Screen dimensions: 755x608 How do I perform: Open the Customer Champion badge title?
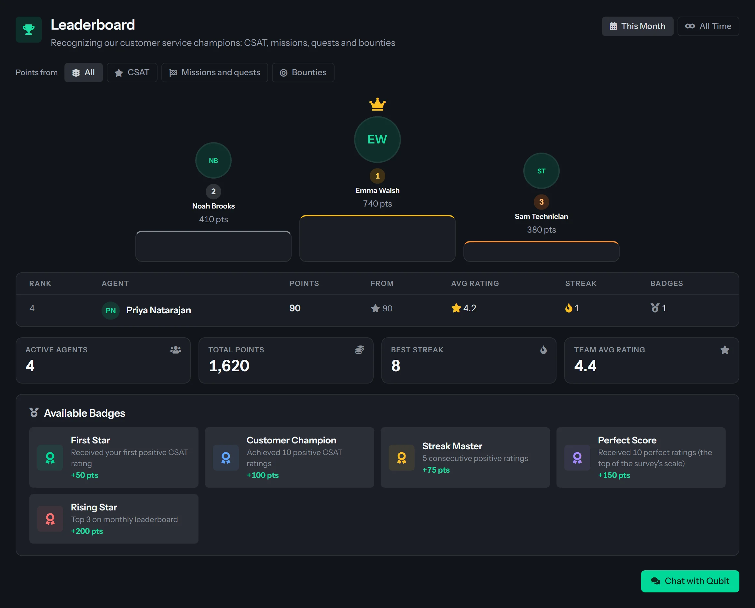click(x=292, y=440)
